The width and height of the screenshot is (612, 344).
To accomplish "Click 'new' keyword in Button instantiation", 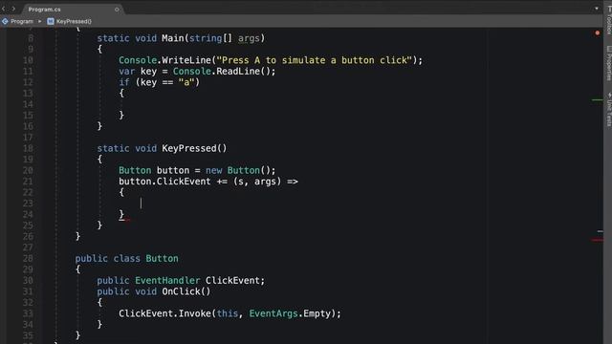I will pyautogui.click(x=214, y=170).
